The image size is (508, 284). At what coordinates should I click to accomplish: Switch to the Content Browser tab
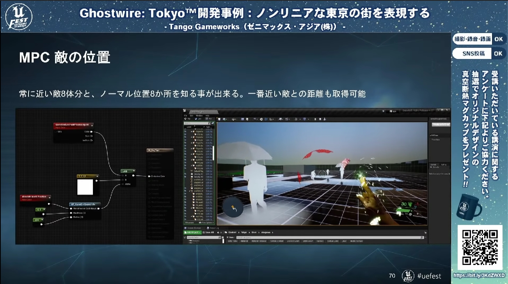click(193, 228)
